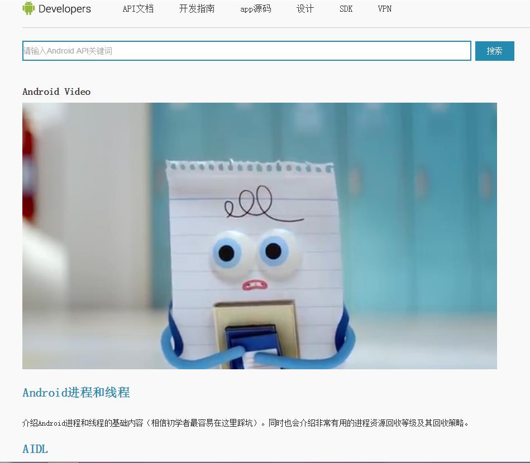Play the Android Video notepad thumbnail
530x463 pixels.
260,236
